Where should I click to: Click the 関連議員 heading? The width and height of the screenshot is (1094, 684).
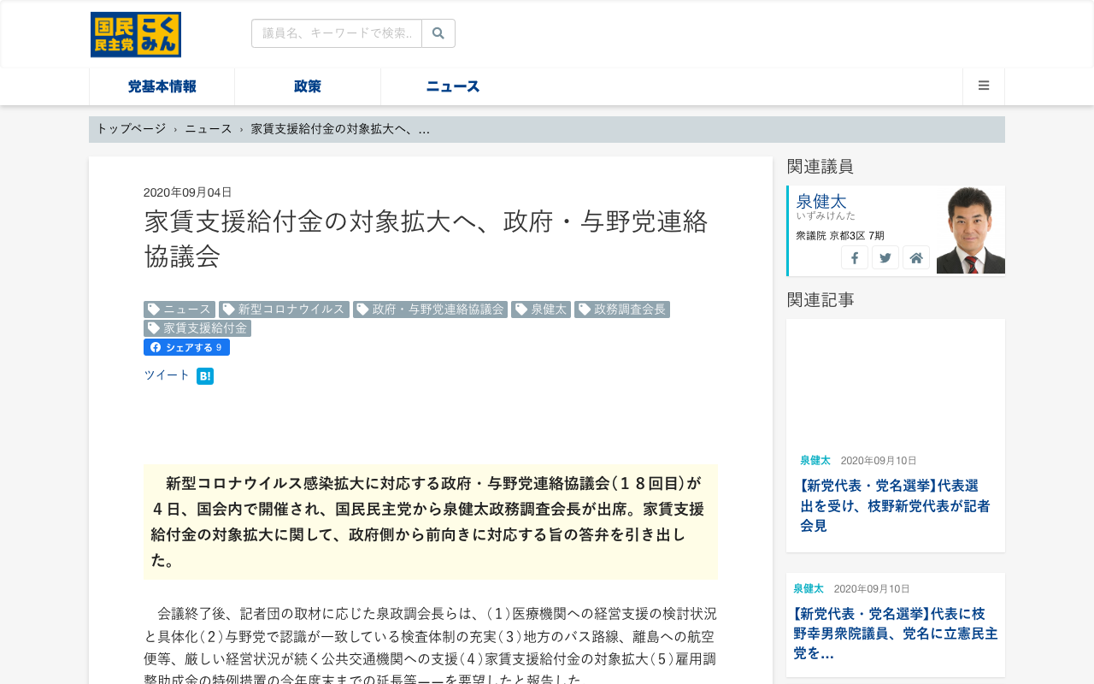pos(820,166)
